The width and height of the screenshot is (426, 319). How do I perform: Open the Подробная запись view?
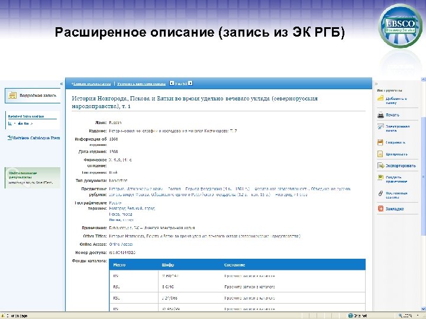(33, 96)
